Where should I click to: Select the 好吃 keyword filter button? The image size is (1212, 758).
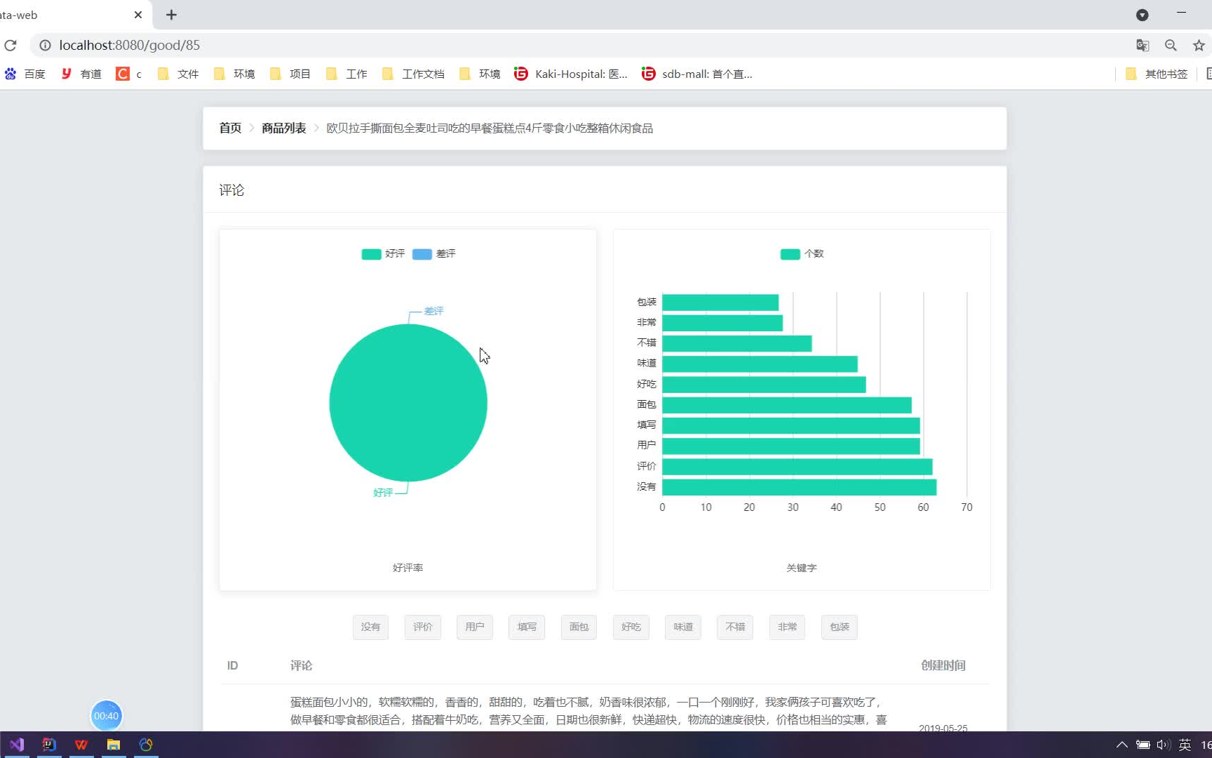[631, 627]
